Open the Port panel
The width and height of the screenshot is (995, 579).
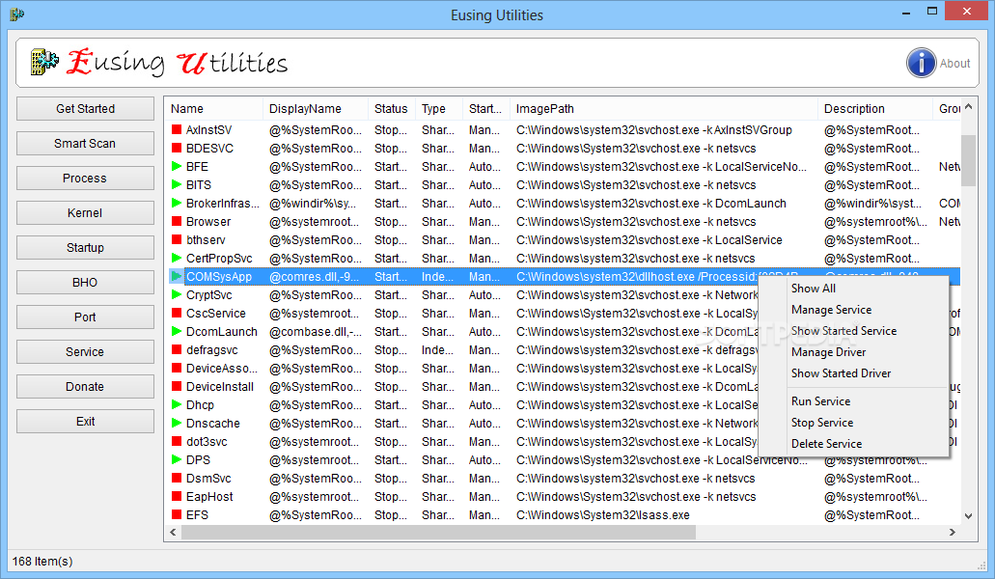tap(85, 317)
